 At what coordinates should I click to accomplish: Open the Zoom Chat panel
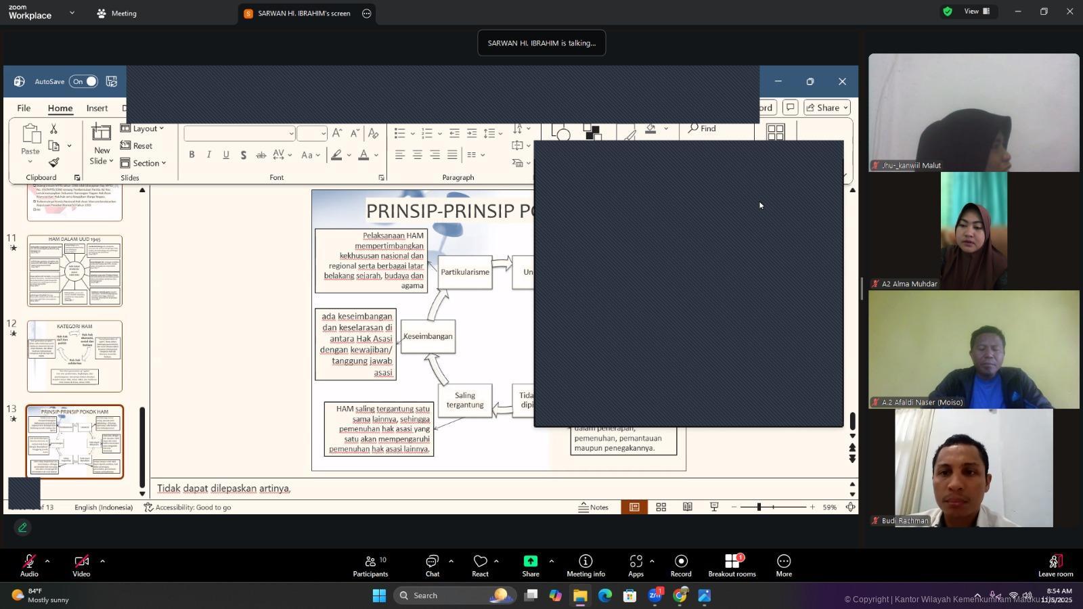[x=432, y=566]
